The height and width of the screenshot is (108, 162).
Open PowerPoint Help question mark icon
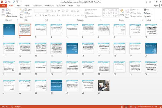146,2
